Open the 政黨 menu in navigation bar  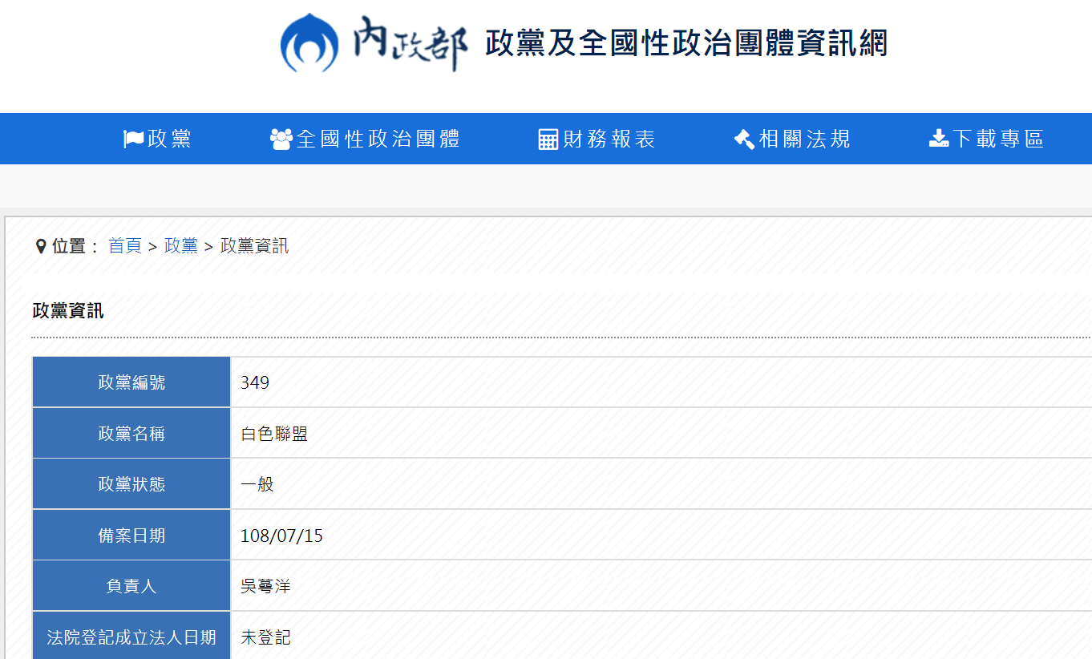[x=157, y=139]
